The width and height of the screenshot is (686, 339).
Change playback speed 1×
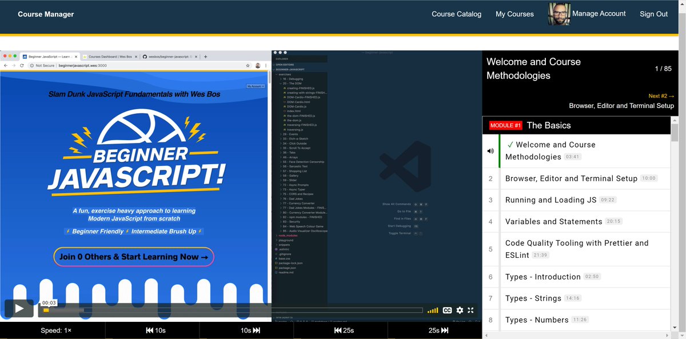pyautogui.click(x=56, y=330)
